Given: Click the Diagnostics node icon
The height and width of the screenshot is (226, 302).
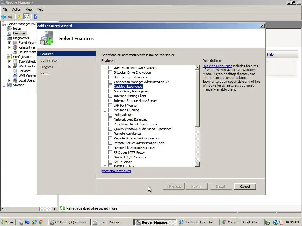Looking at the screenshot, I should click(9, 38).
